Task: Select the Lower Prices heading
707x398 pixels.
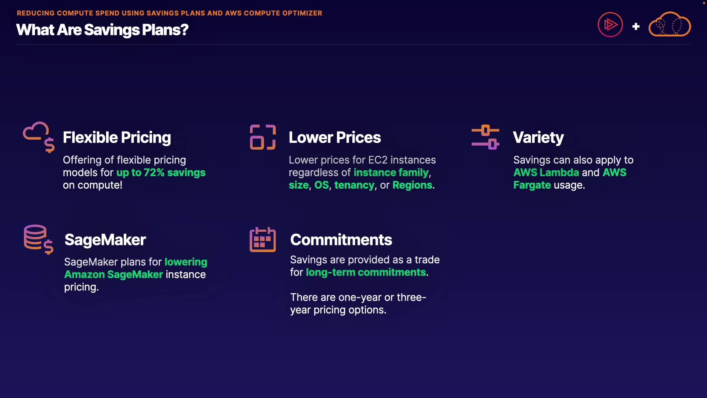Action: click(335, 137)
